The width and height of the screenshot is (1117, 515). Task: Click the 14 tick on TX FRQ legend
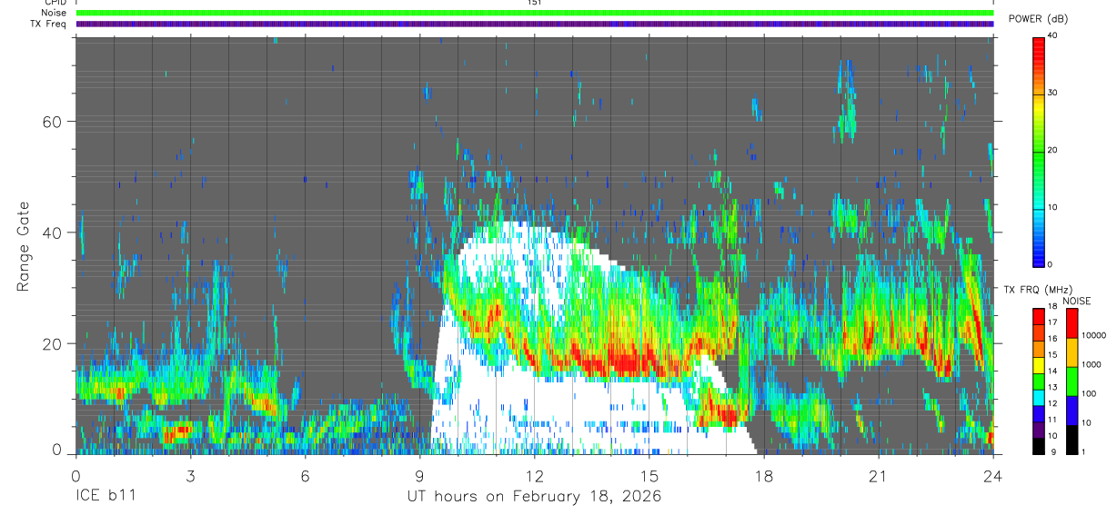[x=1053, y=371]
